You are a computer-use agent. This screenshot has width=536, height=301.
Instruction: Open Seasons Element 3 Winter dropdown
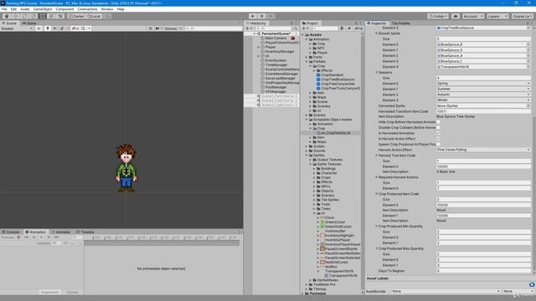coord(483,100)
